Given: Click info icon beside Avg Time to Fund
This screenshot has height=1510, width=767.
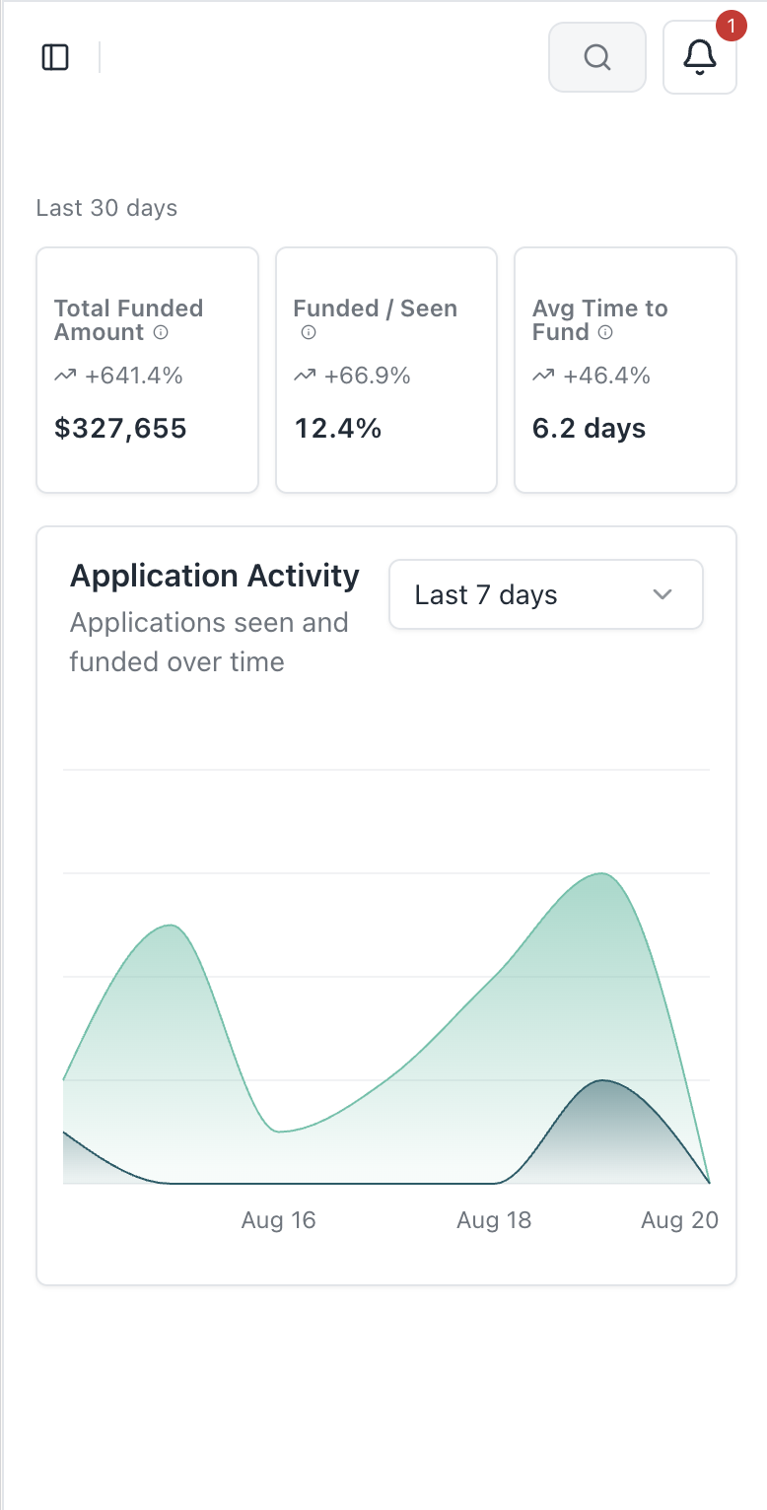Looking at the screenshot, I should [606, 333].
